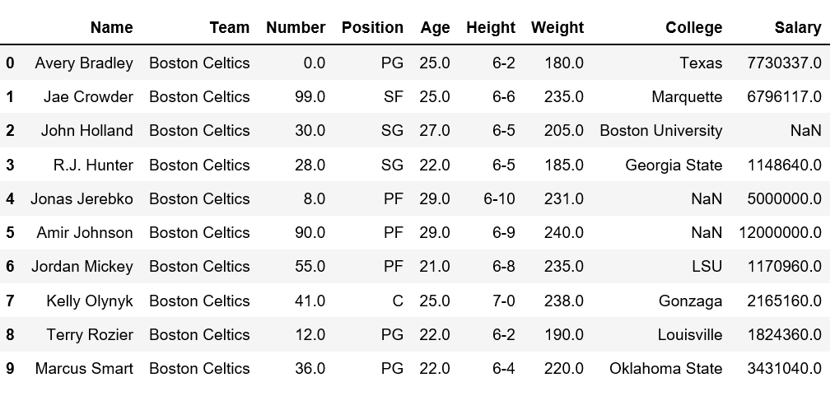The image size is (835, 401).
Task: Click the Weight column header
Action: coord(557,27)
